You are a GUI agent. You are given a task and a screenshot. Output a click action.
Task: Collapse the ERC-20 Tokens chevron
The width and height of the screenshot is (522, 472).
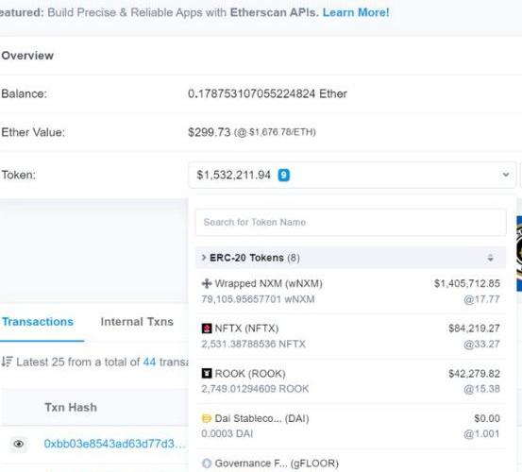click(x=204, y=258)
